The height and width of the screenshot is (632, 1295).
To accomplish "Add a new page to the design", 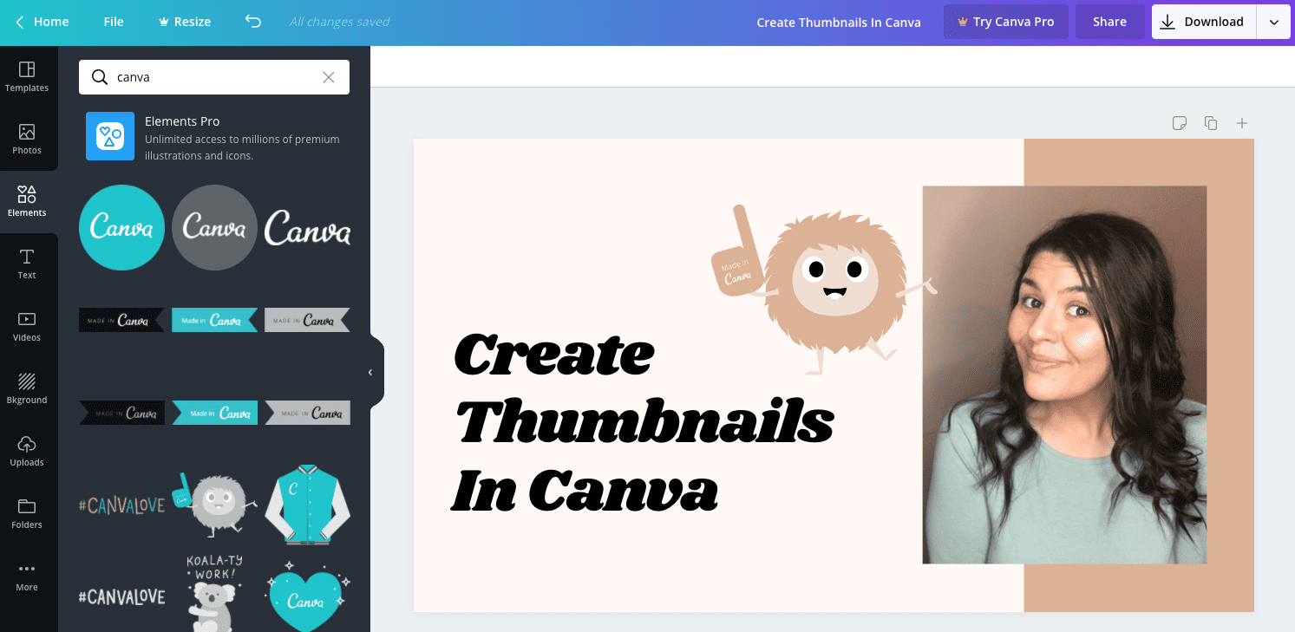I will pos(1242,123).
